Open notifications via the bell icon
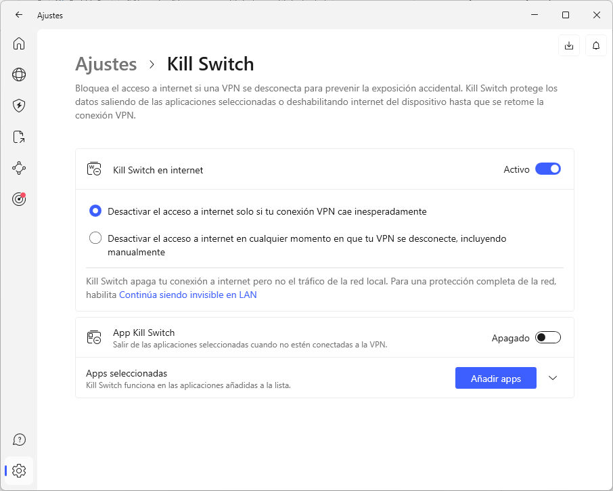Screen dimensions: 613x491 tap(596, 45)
